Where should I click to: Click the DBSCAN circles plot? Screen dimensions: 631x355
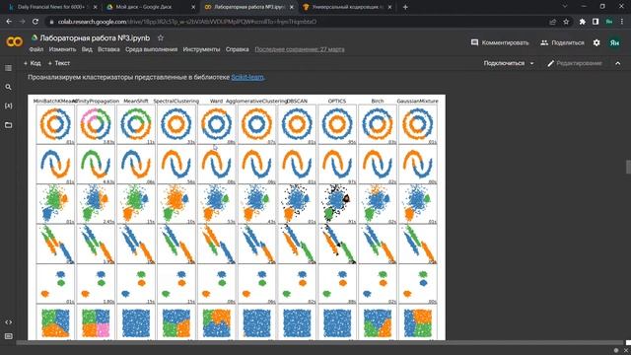click(x=297, y=124)
